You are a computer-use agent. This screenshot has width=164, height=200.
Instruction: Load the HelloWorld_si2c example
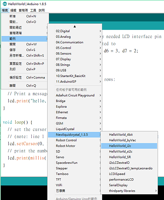pyautogui.click(x=129, y=151)
